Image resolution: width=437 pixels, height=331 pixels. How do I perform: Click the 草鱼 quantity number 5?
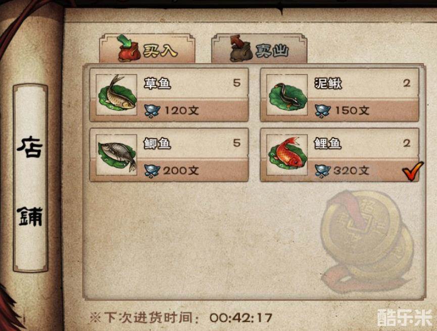(236, 83)
